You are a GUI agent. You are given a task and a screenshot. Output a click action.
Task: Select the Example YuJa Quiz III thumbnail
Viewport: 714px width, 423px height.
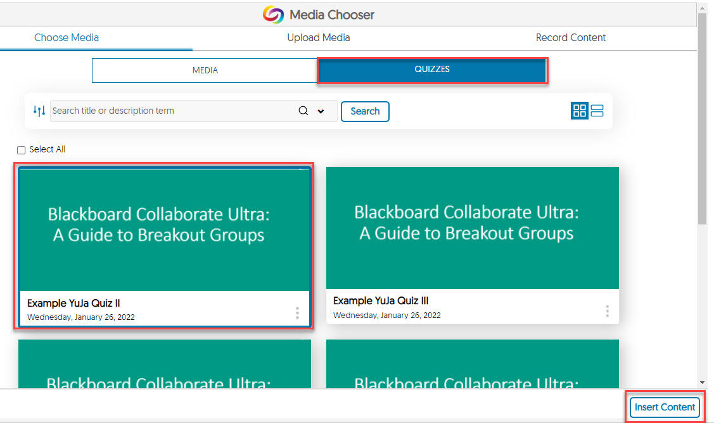(x=472, y=228)
